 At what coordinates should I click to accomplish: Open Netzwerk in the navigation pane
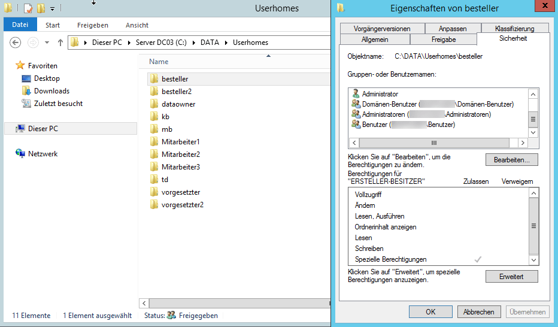coord(43,154)
